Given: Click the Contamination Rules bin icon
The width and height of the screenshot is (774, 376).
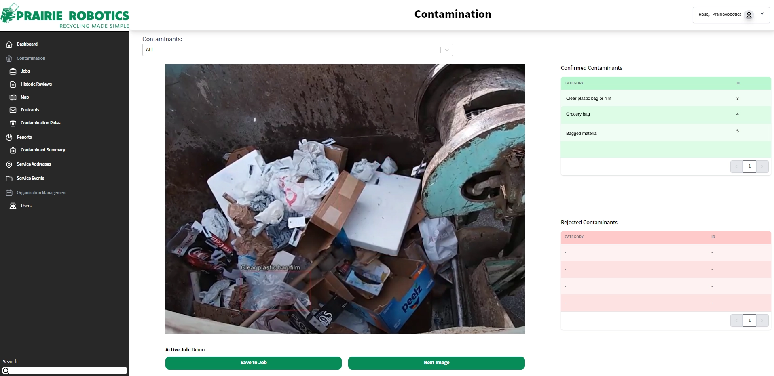Looking at the screenshot, I should pos(13,123).
